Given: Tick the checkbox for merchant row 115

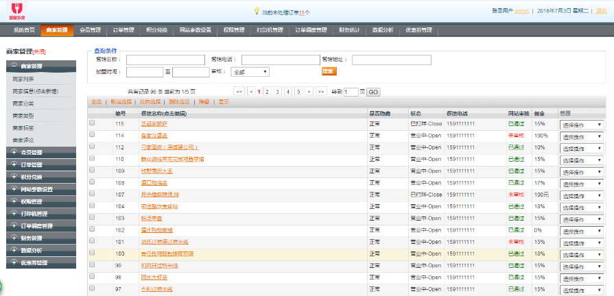Looking at the screenshot, I should click(92, 123).
